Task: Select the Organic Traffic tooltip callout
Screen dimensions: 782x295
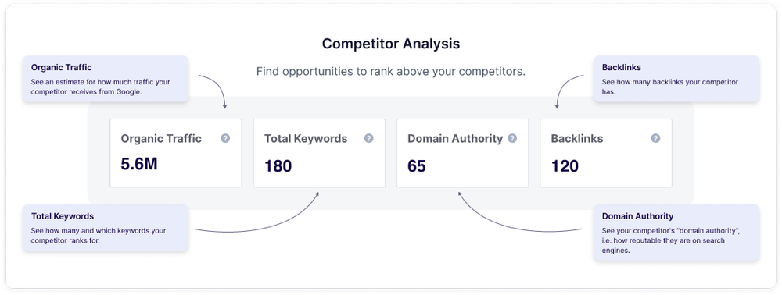Action: (106, 79)
